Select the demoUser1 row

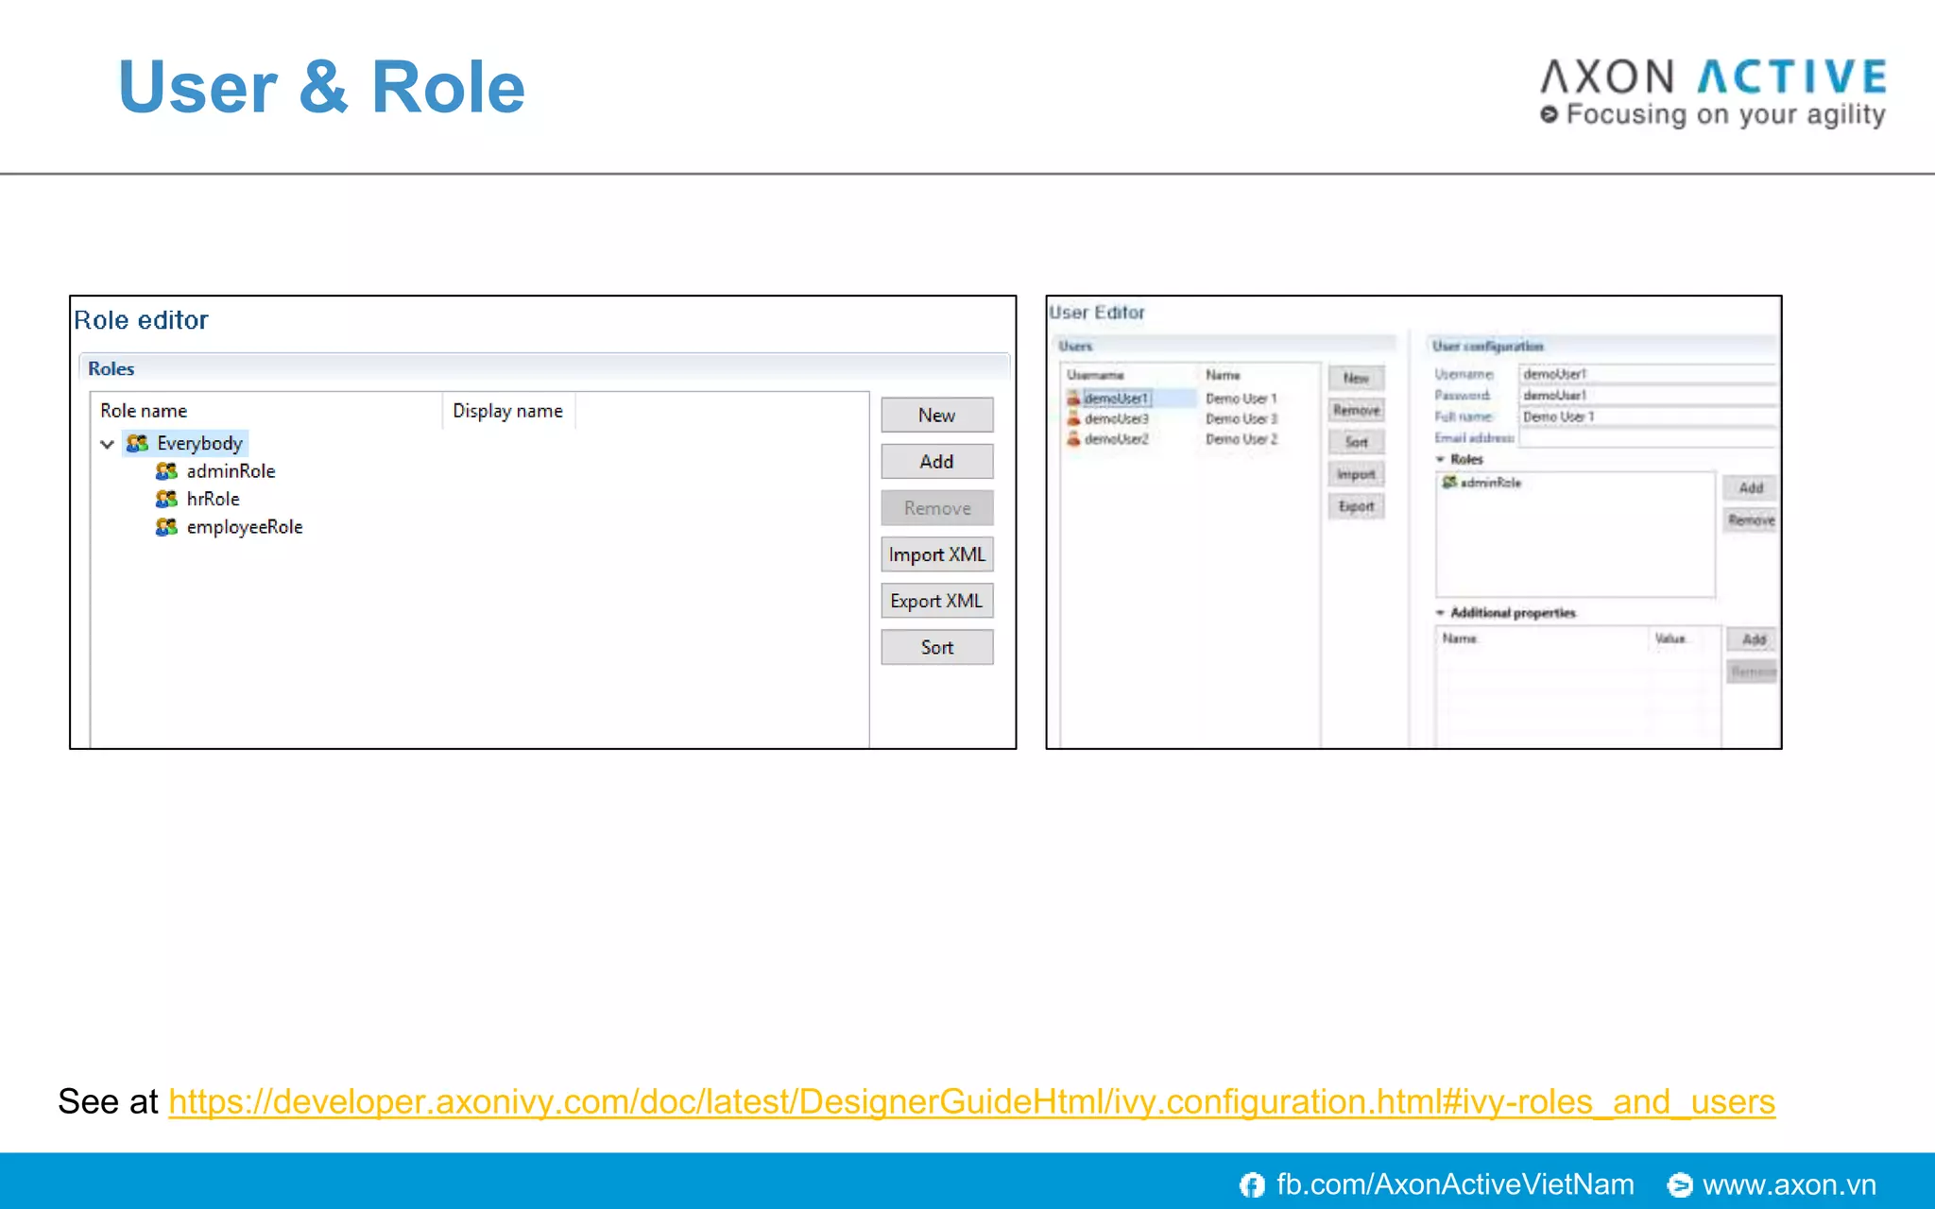pos(1190,398)
